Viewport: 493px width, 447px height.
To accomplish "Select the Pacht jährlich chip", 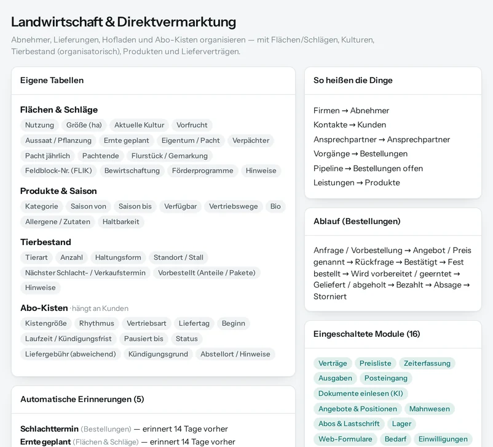I will click(x=47, y=156).
